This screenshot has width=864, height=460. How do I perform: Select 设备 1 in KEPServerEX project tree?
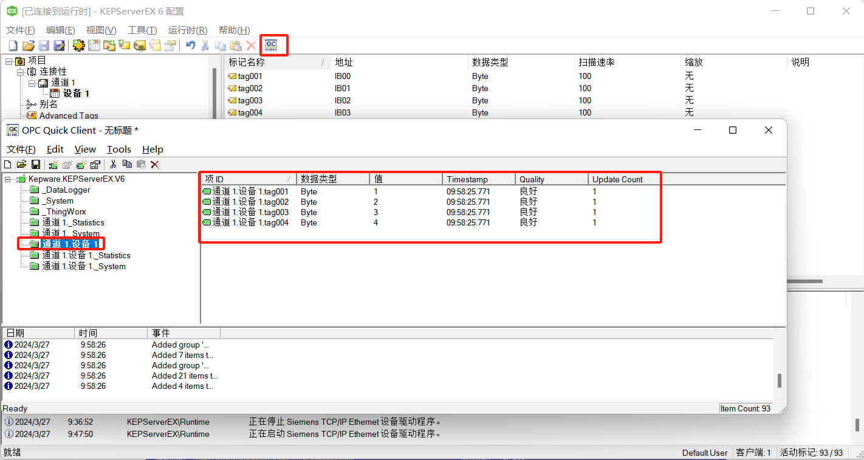(x=76, y=94)
